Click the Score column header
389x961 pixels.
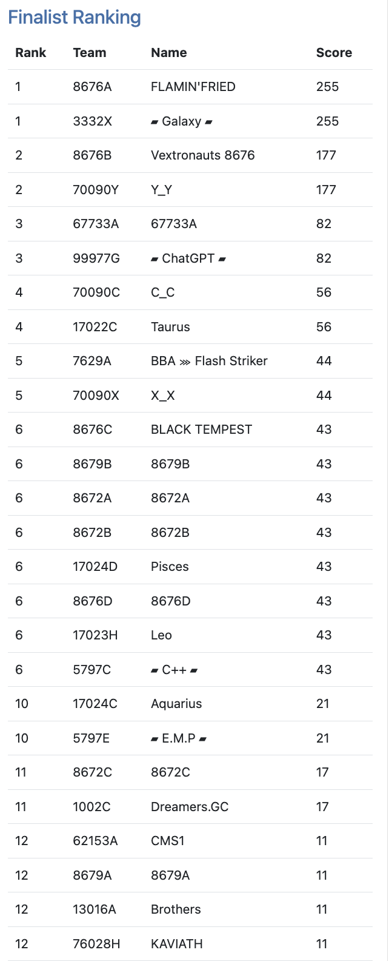(334, 53)
